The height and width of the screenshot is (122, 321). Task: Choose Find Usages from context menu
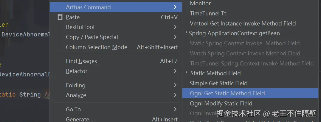click(x=81, y=61)
